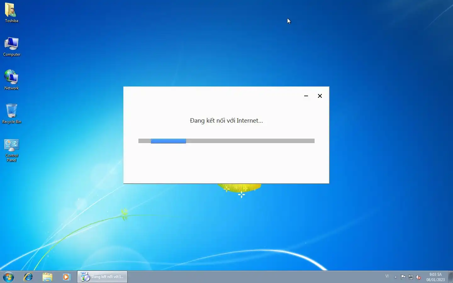The image size is (453, 283).
Task: Open the Toshiba folder desktop icon
Action: (11, 13)
